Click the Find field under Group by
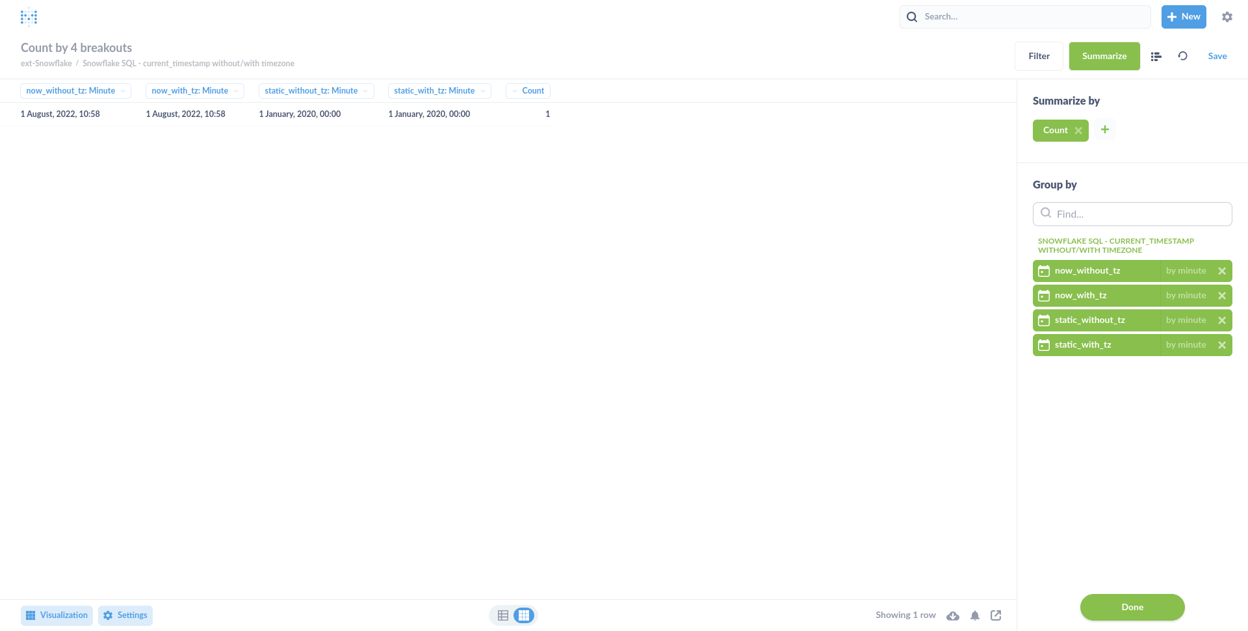The height and width of the screenshot is (631, 1248). click(x=1132, y=214)
